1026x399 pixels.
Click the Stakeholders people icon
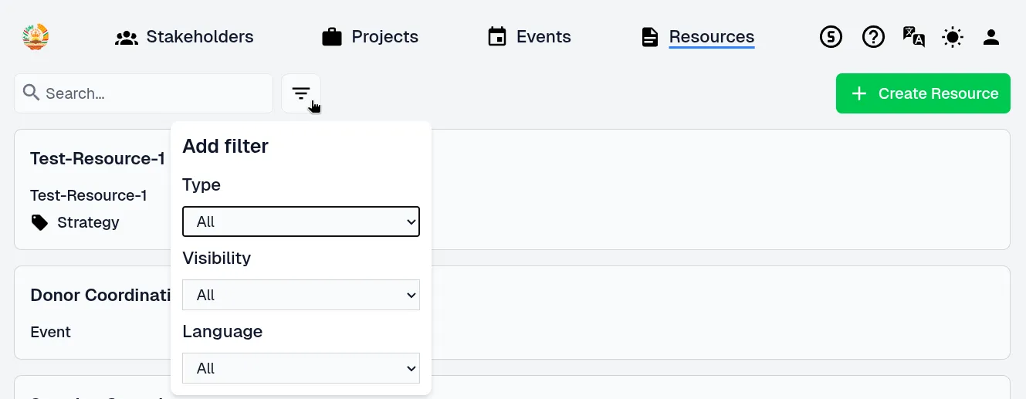(x=126, y=37)
